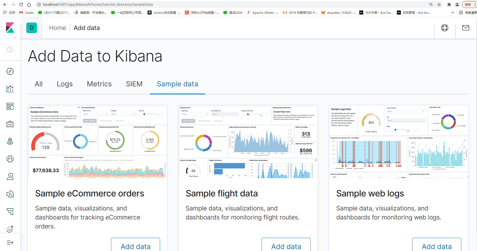Screen dimensions: 477x251
Task: Bookmark this page with star icon
Action: click(x=439, y=5)
